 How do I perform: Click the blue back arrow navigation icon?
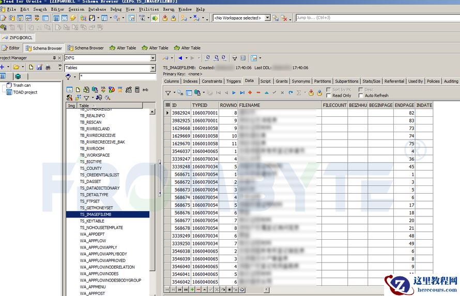[180, 58]
